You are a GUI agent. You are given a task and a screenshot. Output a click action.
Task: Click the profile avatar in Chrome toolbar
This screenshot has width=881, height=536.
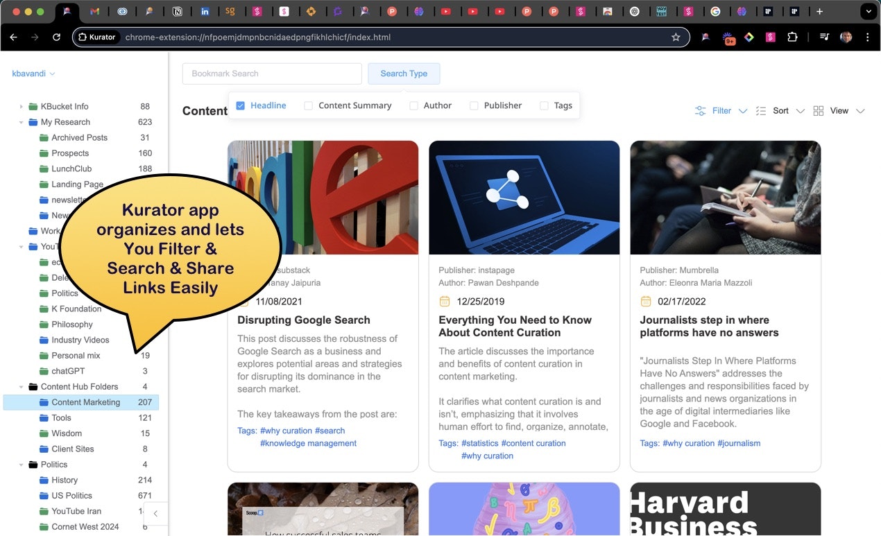click(846, 37)
